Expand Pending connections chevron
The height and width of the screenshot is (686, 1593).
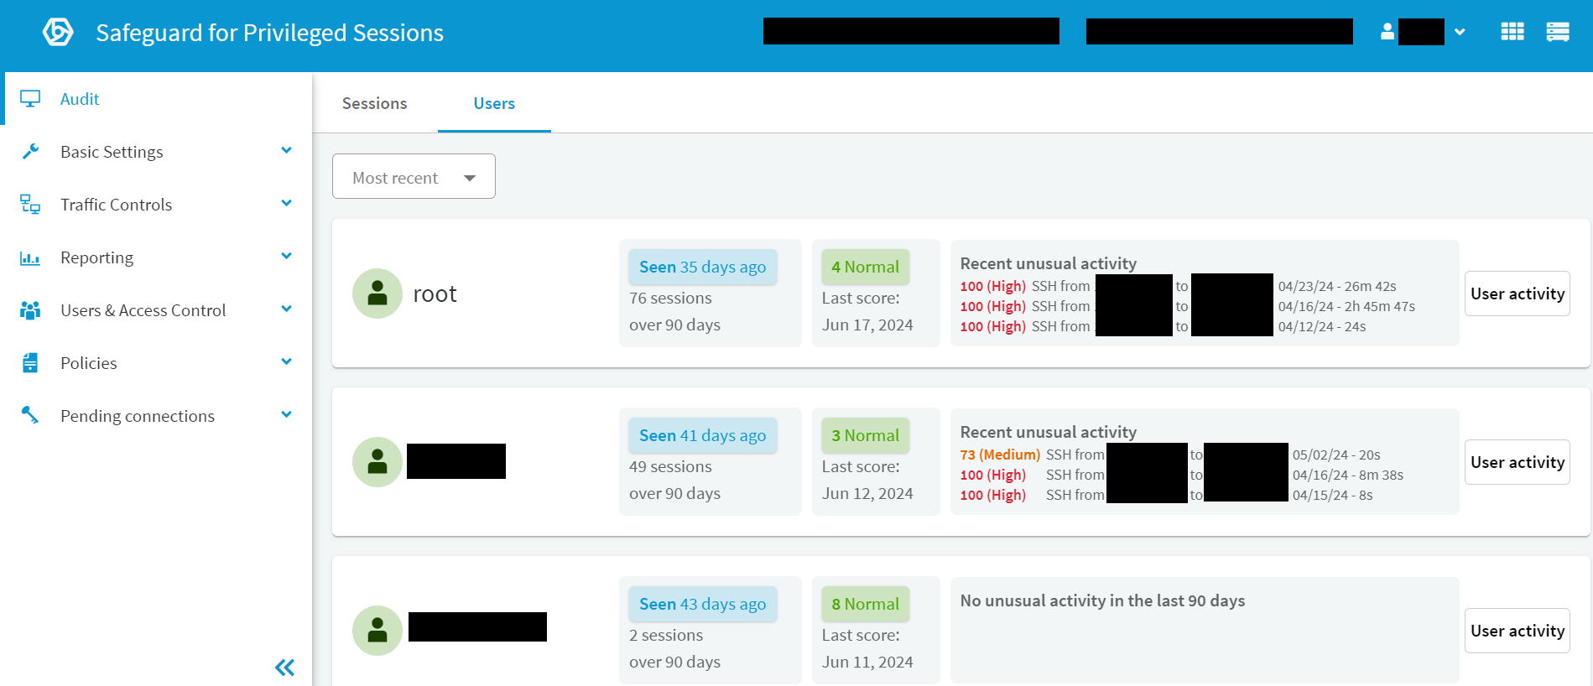(286, 415)
